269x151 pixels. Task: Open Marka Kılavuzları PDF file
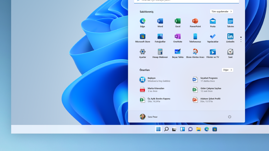pos(152,90)
